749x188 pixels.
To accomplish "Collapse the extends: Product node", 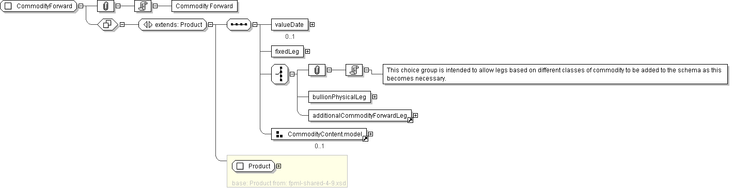I will [211, 24].
